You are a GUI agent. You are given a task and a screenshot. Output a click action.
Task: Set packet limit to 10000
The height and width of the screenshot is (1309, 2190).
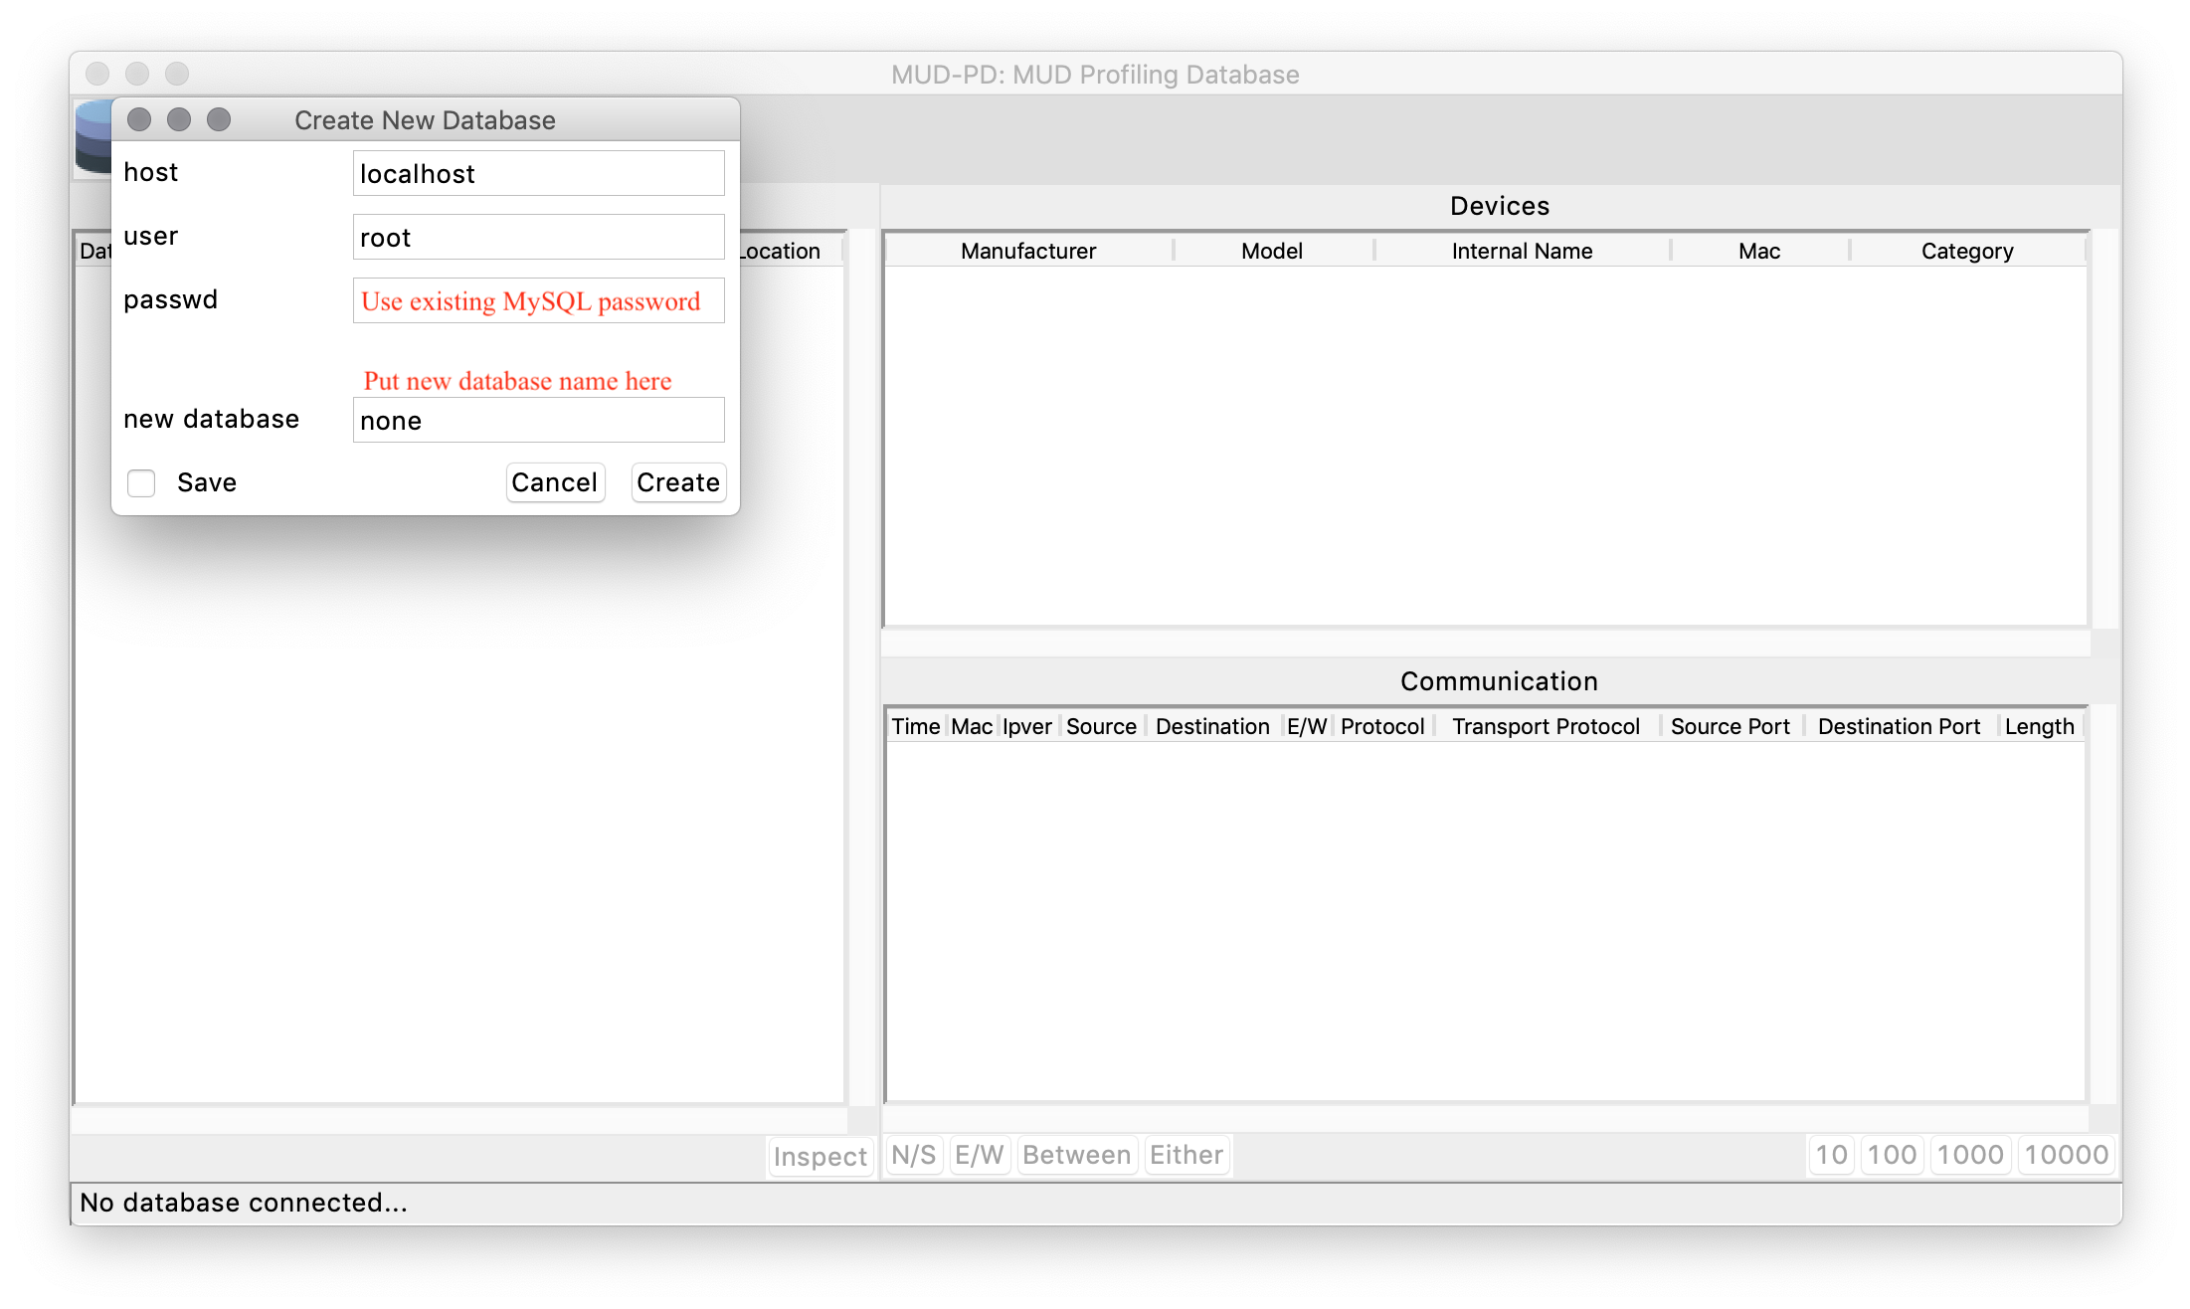point(2066,1156)
